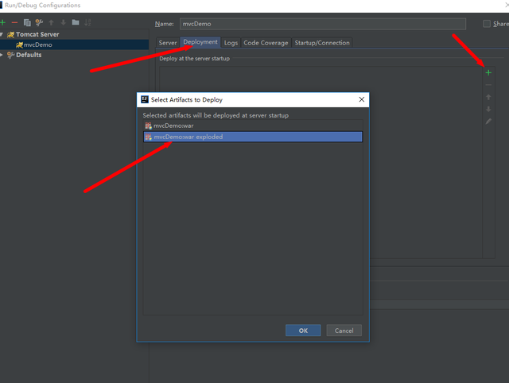Edit artifact using pencil icon
Screen dimensions: 509x383
point(488,122)
